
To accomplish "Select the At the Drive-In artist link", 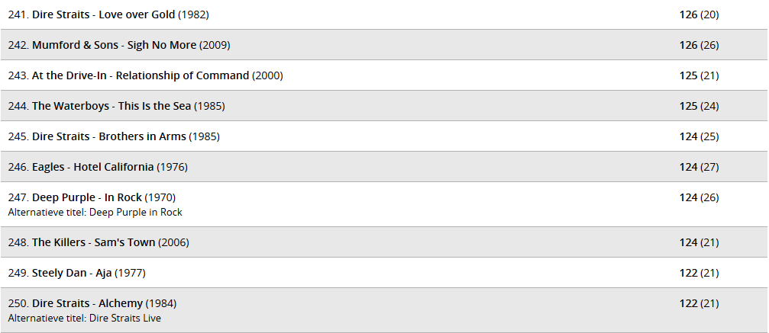I will (69, 75).
